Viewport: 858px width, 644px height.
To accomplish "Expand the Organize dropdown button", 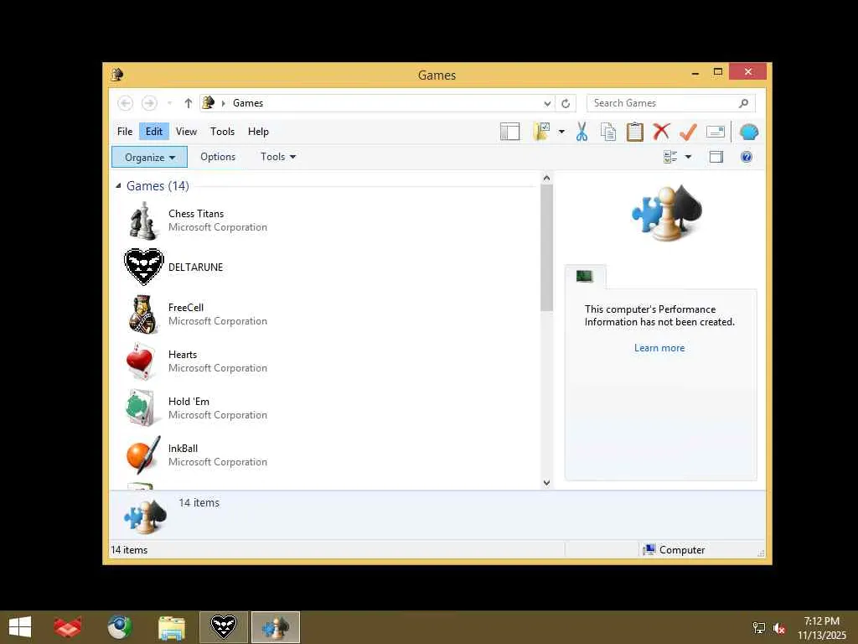I will [x=149, y=157].
